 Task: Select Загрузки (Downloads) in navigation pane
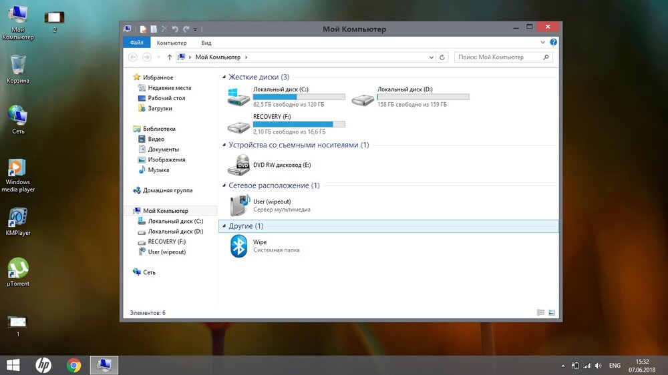[160, 108]
